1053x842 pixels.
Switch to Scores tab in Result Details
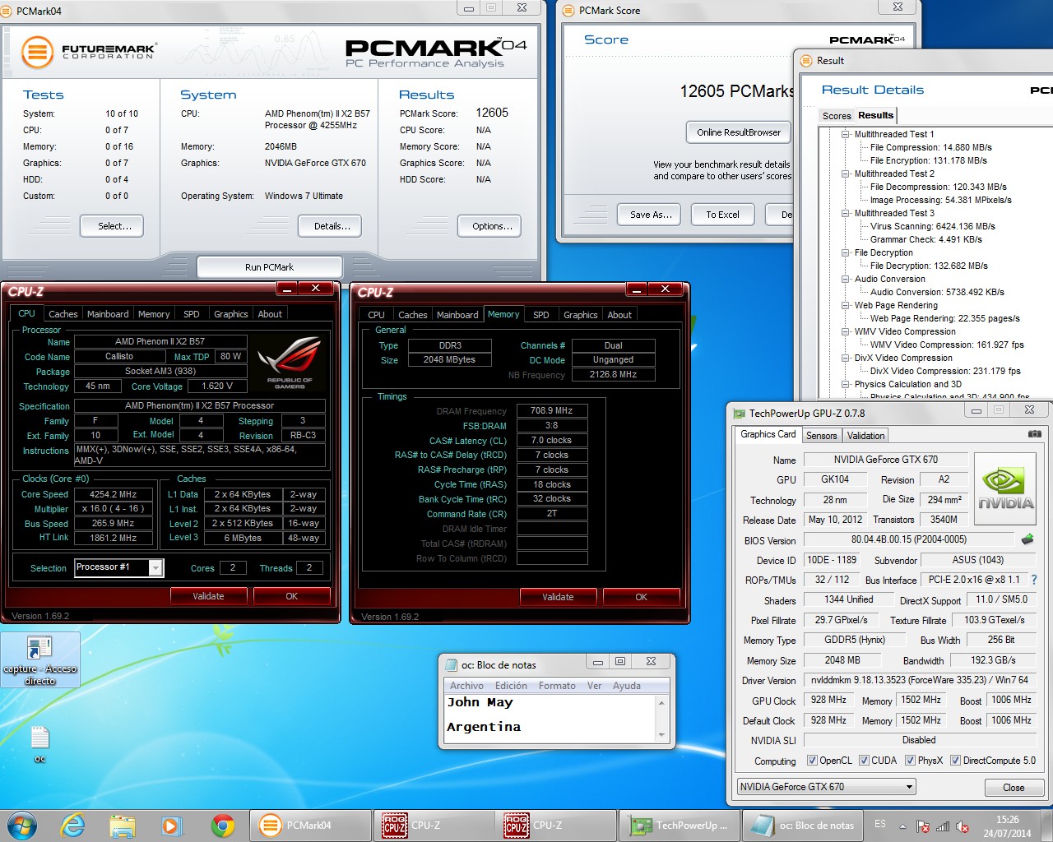pyautogui.click(x=837, y=116)
